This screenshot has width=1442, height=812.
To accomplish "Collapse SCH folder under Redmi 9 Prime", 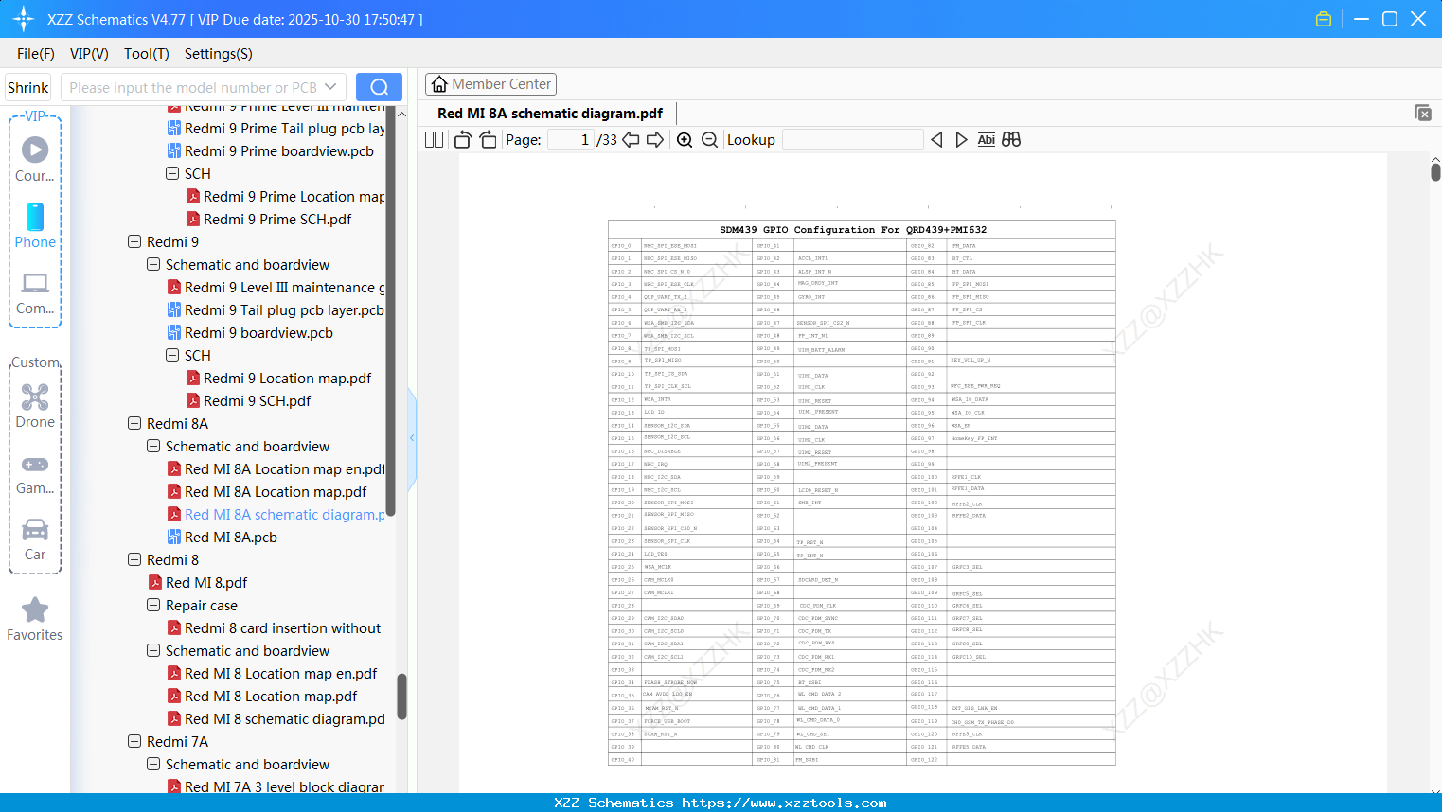I will coord(172,174).
